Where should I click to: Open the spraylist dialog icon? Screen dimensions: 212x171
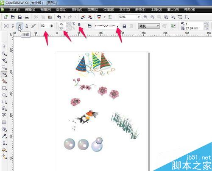point(173,26)
